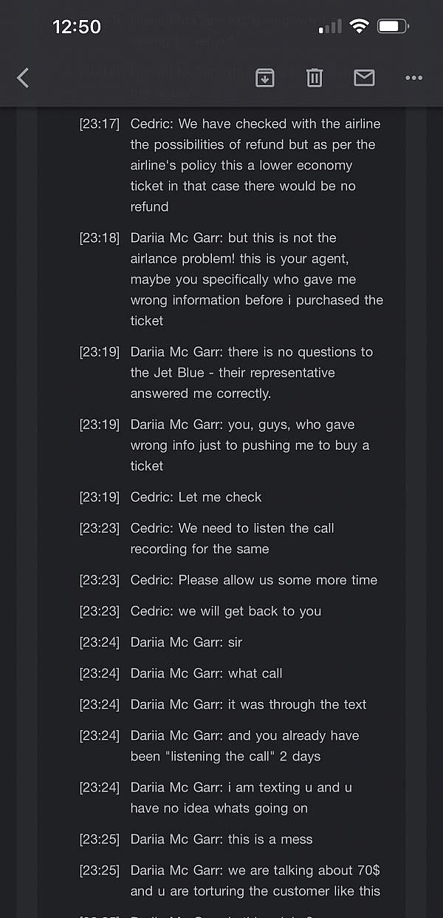Select the [23:17] timestamp
The height and width of the screenshot is (918, 443).
(x=99, y=124)
